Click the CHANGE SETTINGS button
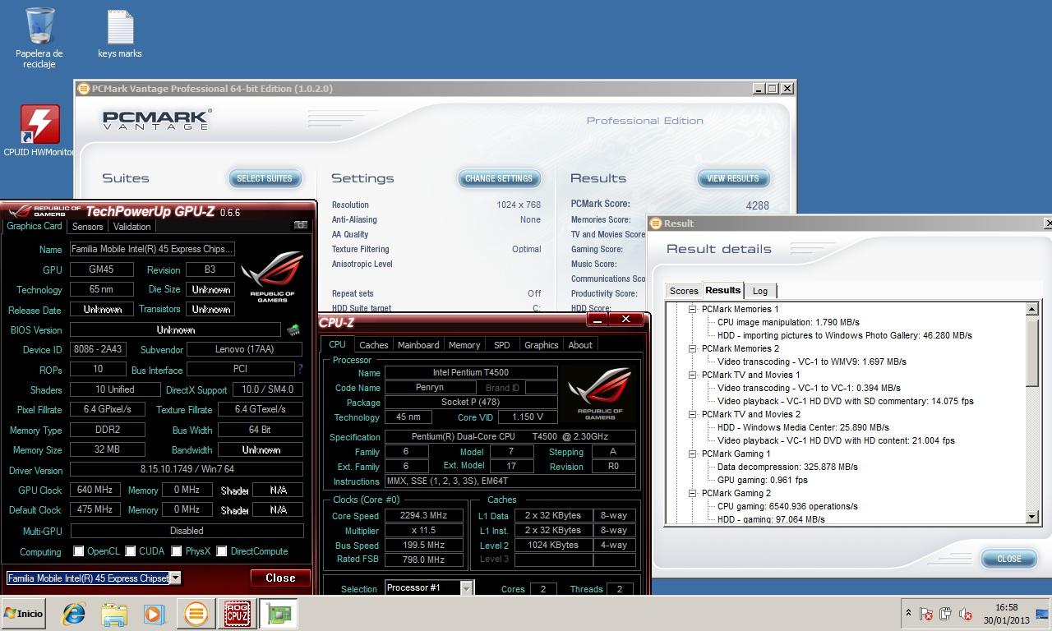 [x=499, y=178]
